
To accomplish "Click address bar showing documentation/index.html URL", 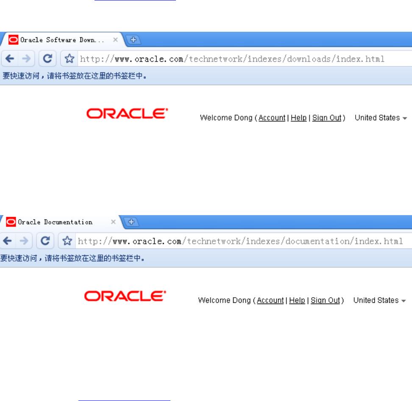I will click(243, 241).
